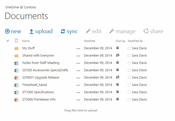Click the shared people icon for Shared with Everyone
The height and width of the screenshot is (121, 175).
[117, 55]
